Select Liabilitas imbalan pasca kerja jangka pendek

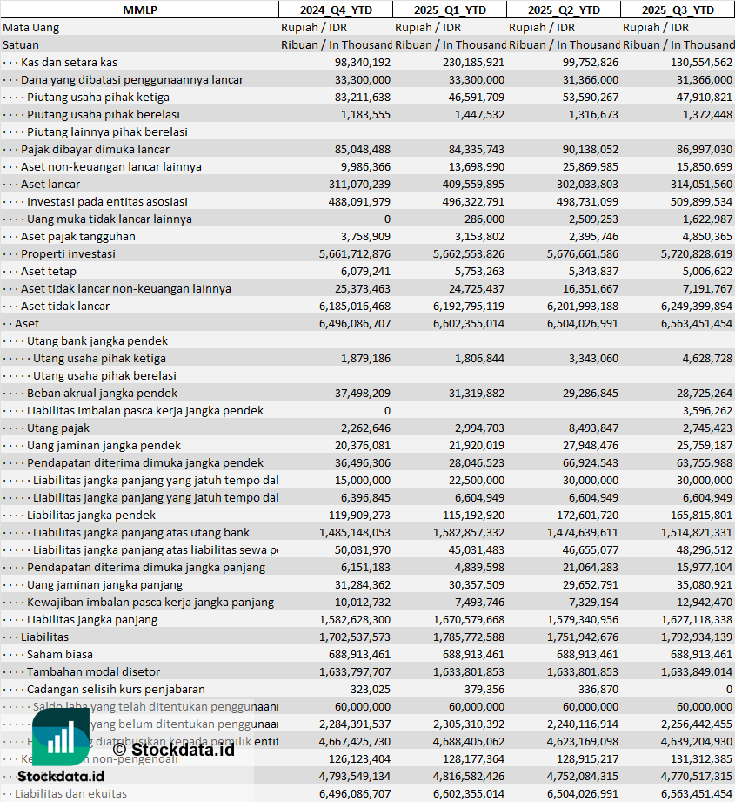click(x=145, y=410)
